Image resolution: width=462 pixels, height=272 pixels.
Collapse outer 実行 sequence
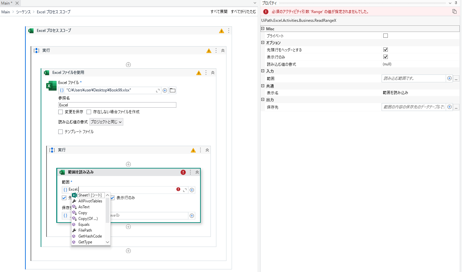click(223, 50)
